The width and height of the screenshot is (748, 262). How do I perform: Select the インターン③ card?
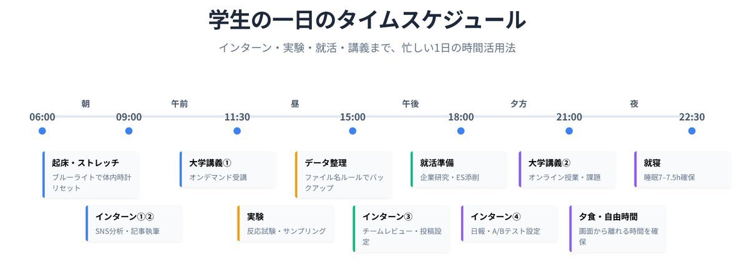401,228
